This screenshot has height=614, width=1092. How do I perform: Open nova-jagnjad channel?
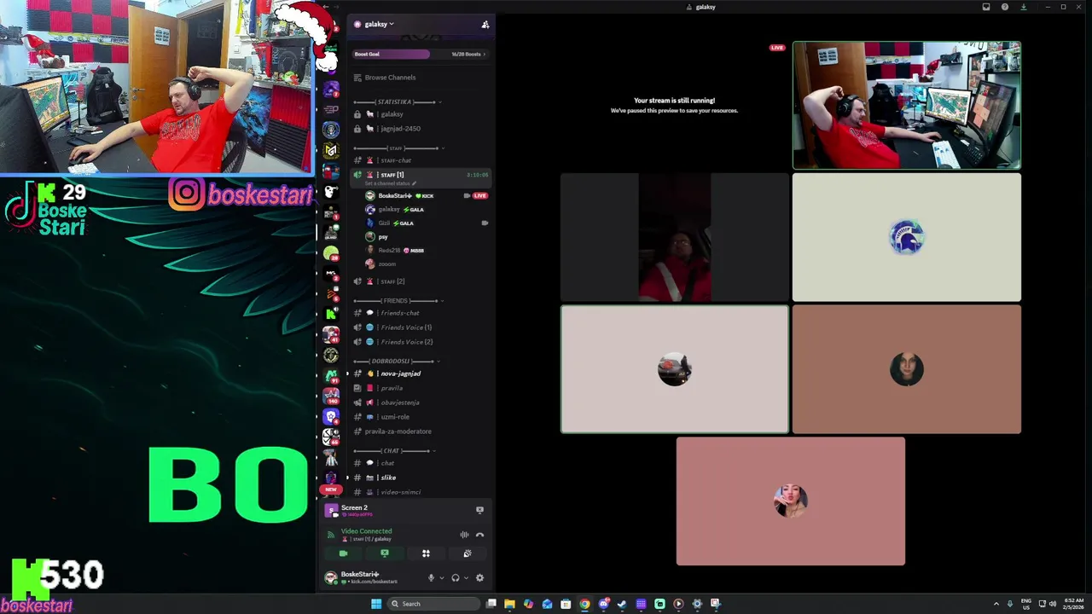[421, 374]
